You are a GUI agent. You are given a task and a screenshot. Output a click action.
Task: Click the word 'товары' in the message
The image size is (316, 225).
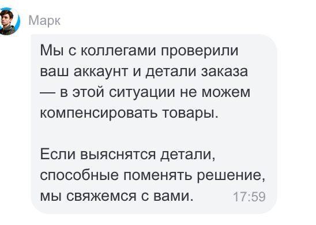(x=190, y=114)
